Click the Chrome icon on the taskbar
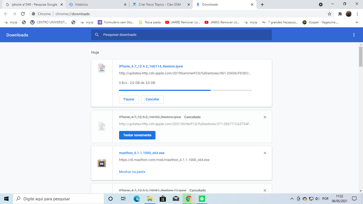Screen dimensions: 363x204 tap(189, 199)
